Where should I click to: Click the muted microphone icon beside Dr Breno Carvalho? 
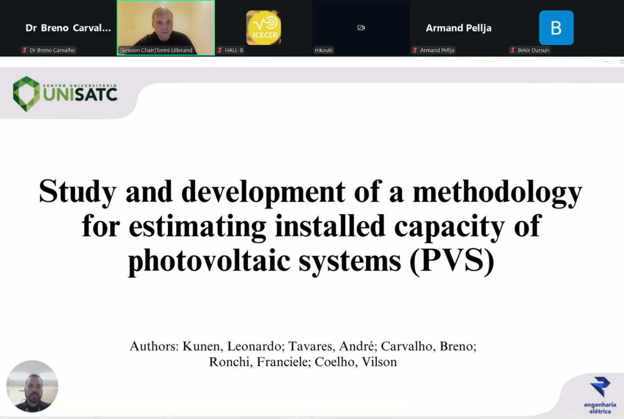(25, 50)
